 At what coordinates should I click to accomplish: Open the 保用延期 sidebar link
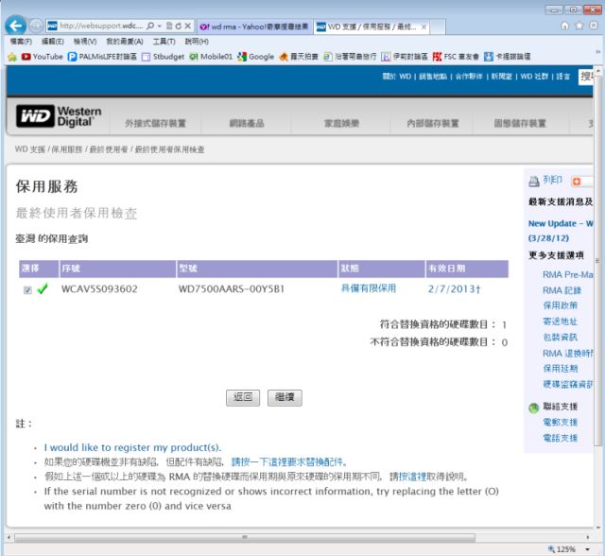[x=560, y=369]
